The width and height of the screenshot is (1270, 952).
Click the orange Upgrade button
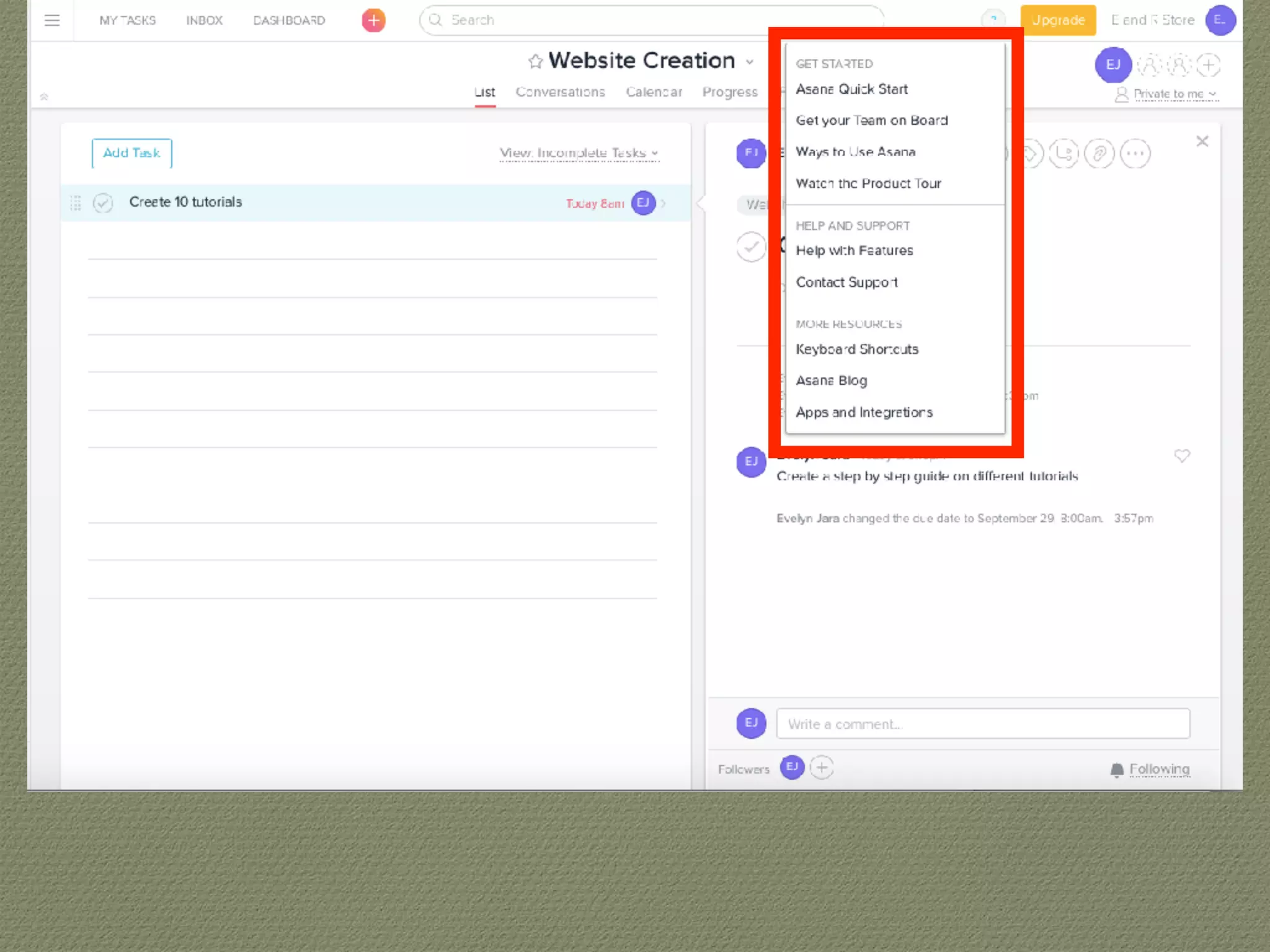[x=1058, y=20]
